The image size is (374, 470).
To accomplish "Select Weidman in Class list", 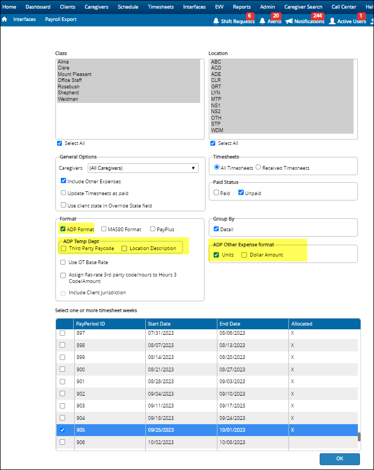I will click(129, 99).
